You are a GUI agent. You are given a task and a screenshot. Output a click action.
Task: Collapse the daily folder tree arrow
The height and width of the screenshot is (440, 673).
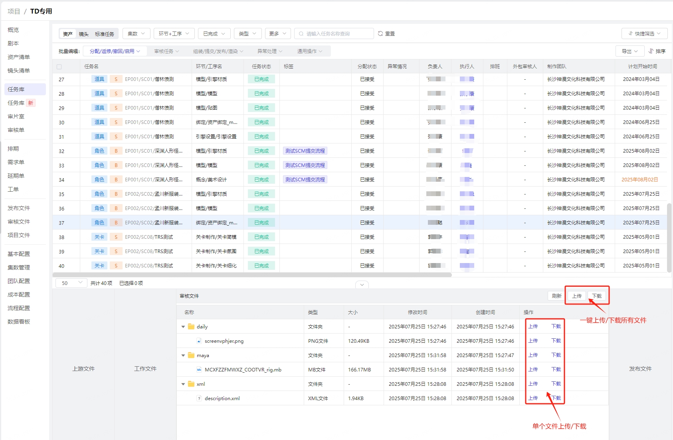tap(183, 327)
